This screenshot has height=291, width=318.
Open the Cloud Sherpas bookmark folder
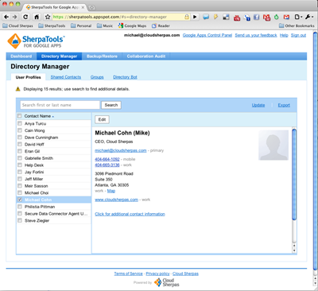tap(17, 25)
